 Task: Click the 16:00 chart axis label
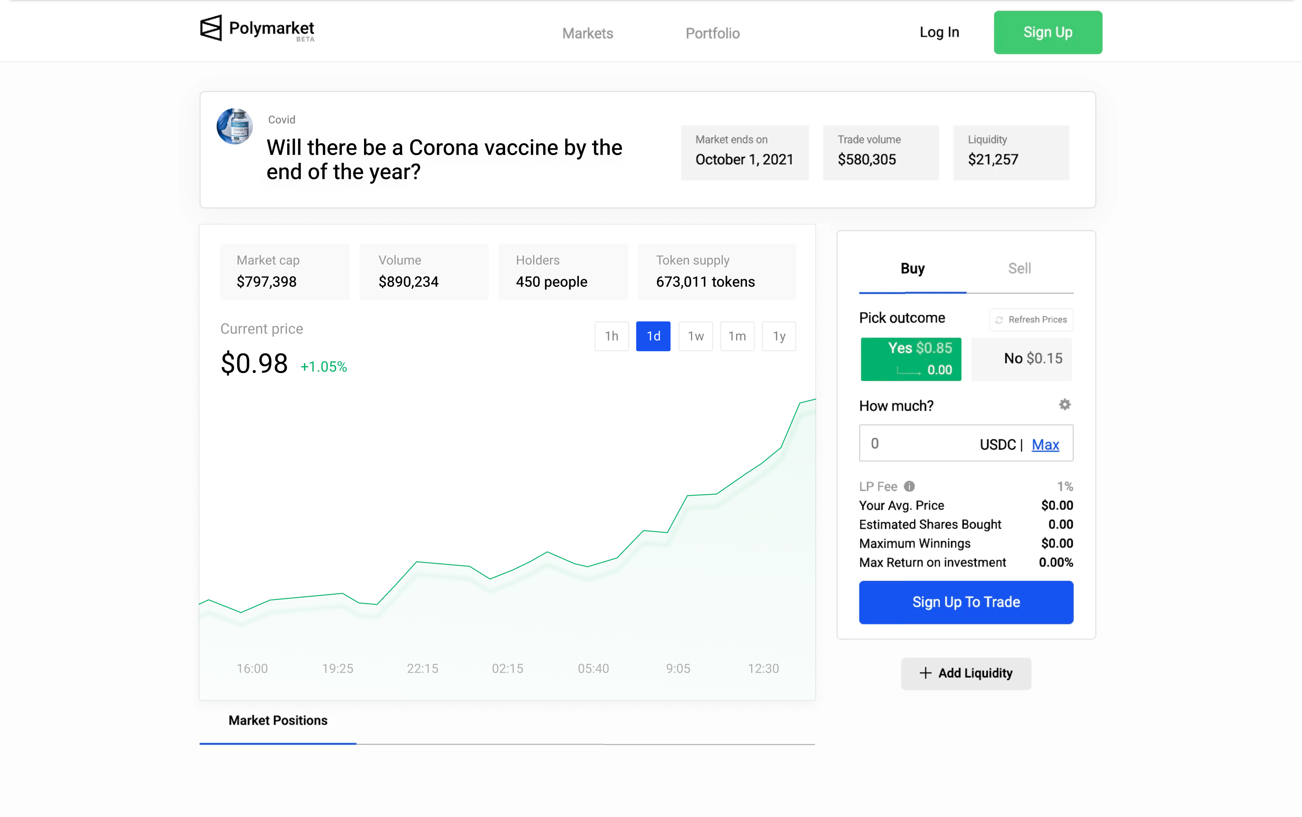252,668
